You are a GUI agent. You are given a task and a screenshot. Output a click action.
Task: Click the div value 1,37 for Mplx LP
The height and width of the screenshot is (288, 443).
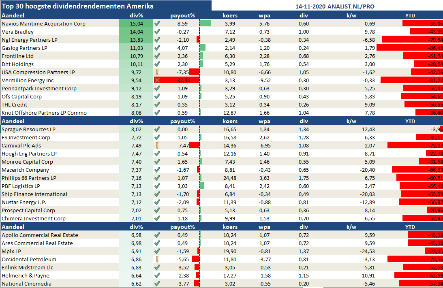(304, 251)
